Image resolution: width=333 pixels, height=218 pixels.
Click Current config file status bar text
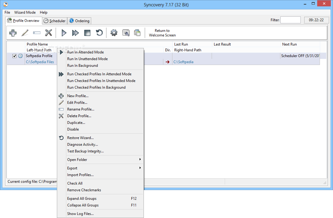(x=32, y=182)
